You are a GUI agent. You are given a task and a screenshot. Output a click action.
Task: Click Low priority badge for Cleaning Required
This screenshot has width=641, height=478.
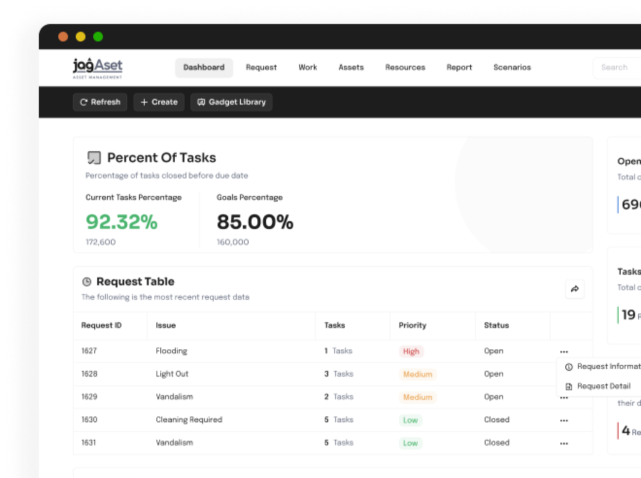[x=410, y=420]
